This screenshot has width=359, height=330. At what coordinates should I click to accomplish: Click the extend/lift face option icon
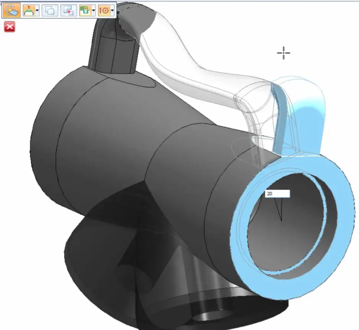click(x=29, y=10)
